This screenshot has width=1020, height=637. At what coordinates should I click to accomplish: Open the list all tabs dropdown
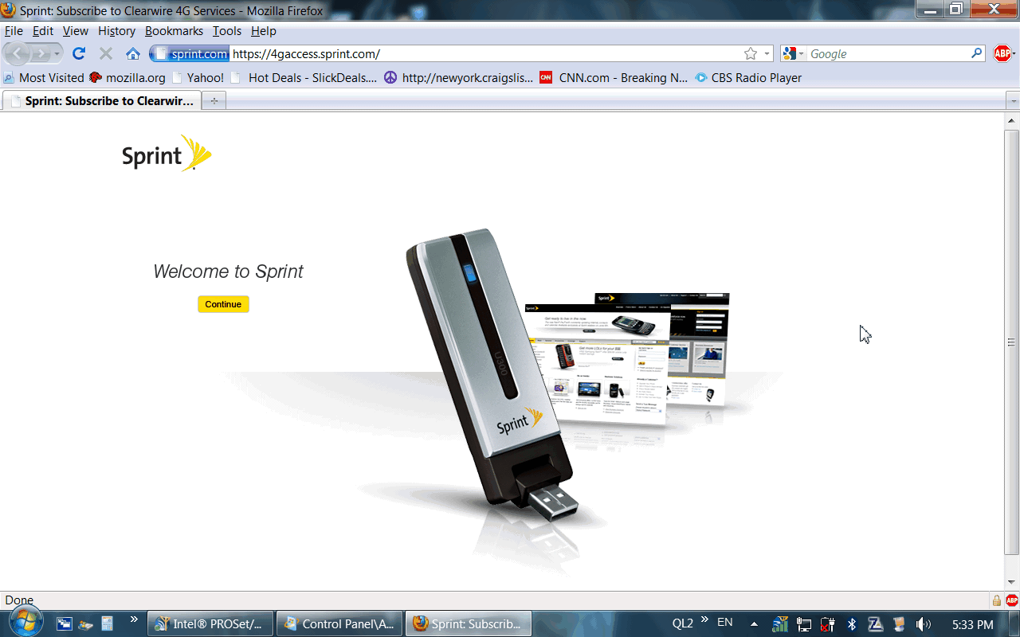tap(1012, 101)
